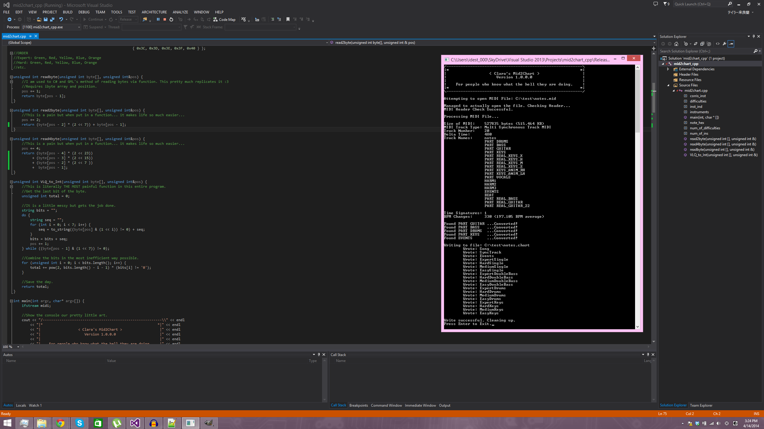Screen dimensions: 764x429
Task: Open Properties wrench in Solution Explorer
Action: point(724,44)
